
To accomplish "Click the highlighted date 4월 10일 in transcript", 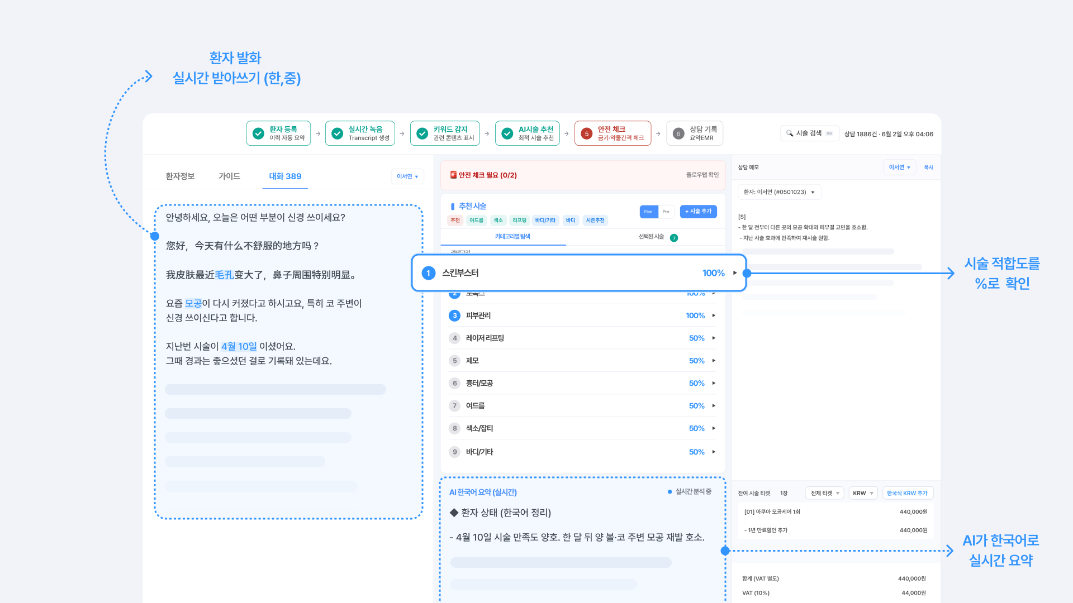I will [x=239, y=346].
